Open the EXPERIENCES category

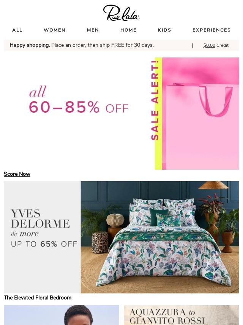211,30
